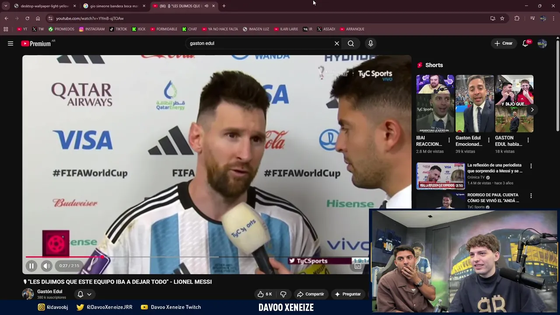560x315 pixels.
Task: Open options for RODRIGO DE PAUL video
Action: [531, 196]
